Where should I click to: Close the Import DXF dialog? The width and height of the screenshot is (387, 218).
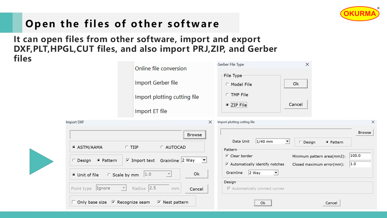(x=210, y=122)
